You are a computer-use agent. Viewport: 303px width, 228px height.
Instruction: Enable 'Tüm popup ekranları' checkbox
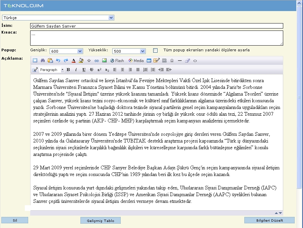[155, 51]
